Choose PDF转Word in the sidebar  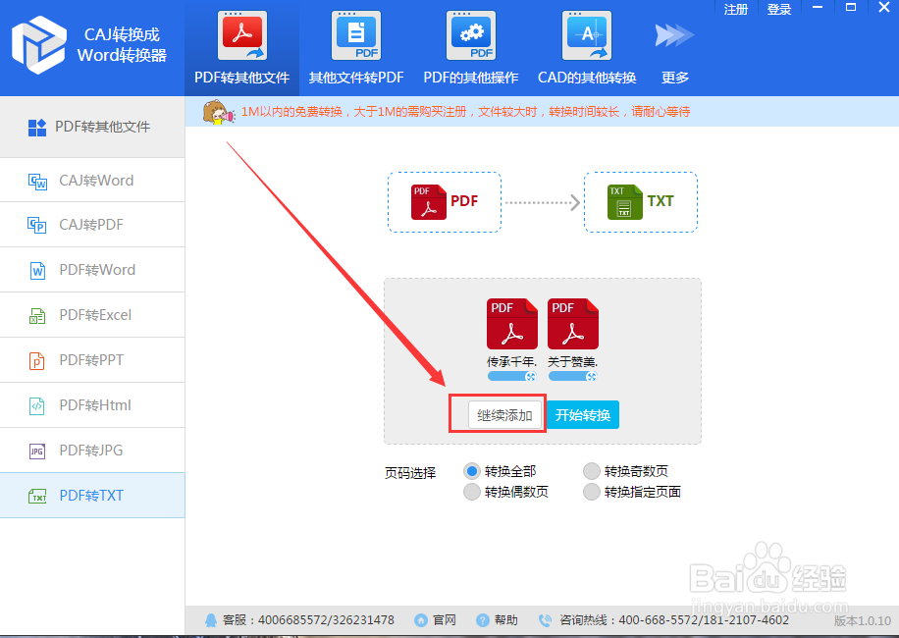[92, 270]
